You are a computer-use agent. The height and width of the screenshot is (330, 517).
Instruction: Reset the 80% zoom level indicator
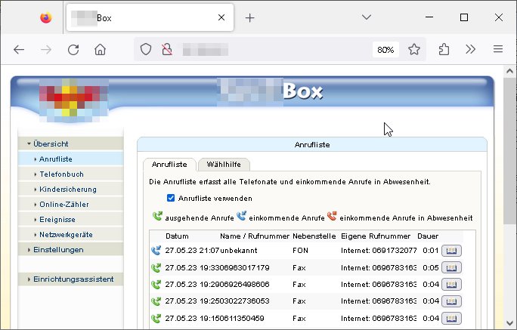point(385,50)
